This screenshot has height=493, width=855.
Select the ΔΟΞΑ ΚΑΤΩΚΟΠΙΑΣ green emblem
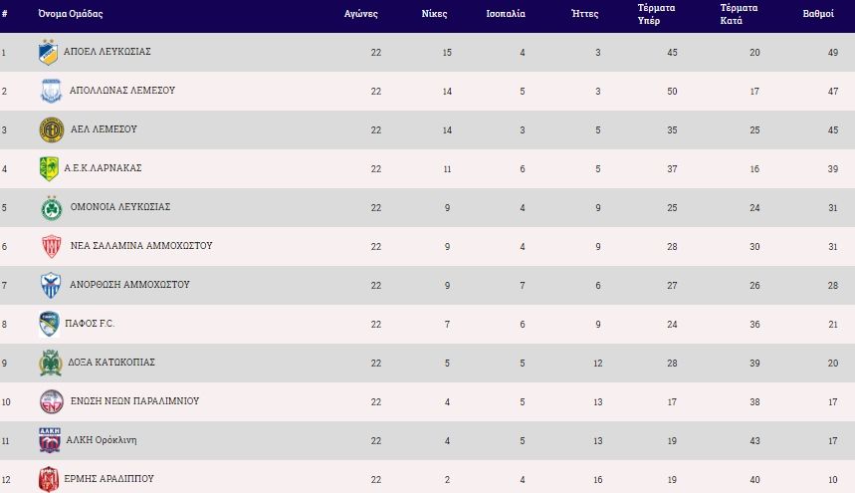[51, 363]
